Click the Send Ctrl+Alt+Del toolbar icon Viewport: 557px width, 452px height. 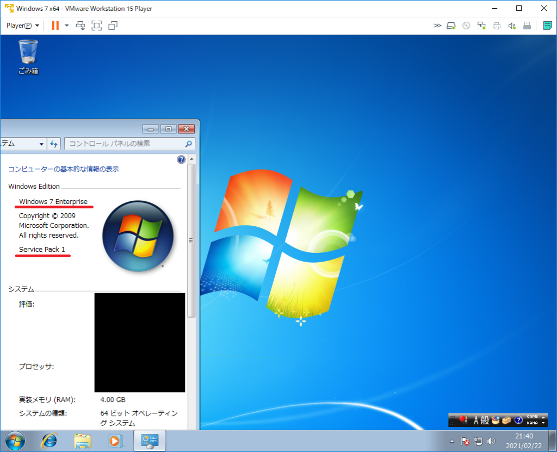point(81,26)
